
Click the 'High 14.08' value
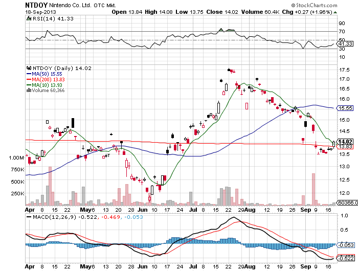159,12
